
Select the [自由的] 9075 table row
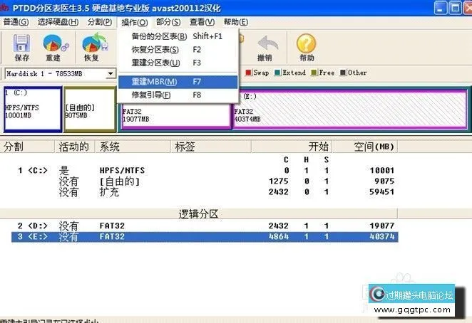(205, 181)
